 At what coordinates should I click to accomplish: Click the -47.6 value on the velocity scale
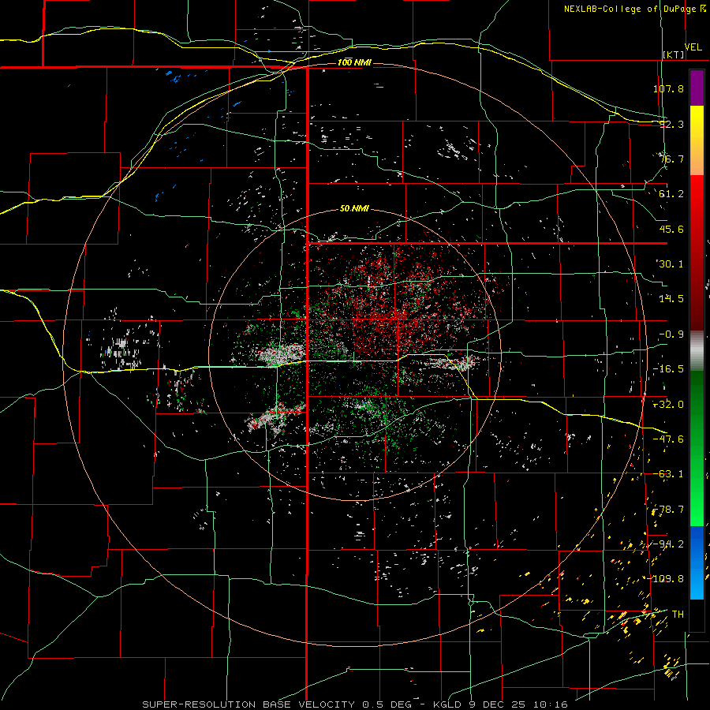pos(668,439)
